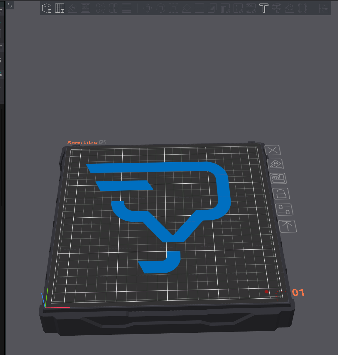Click the Add model cube icon
This screenshot has width=338, height=355.
click(47, 8)
